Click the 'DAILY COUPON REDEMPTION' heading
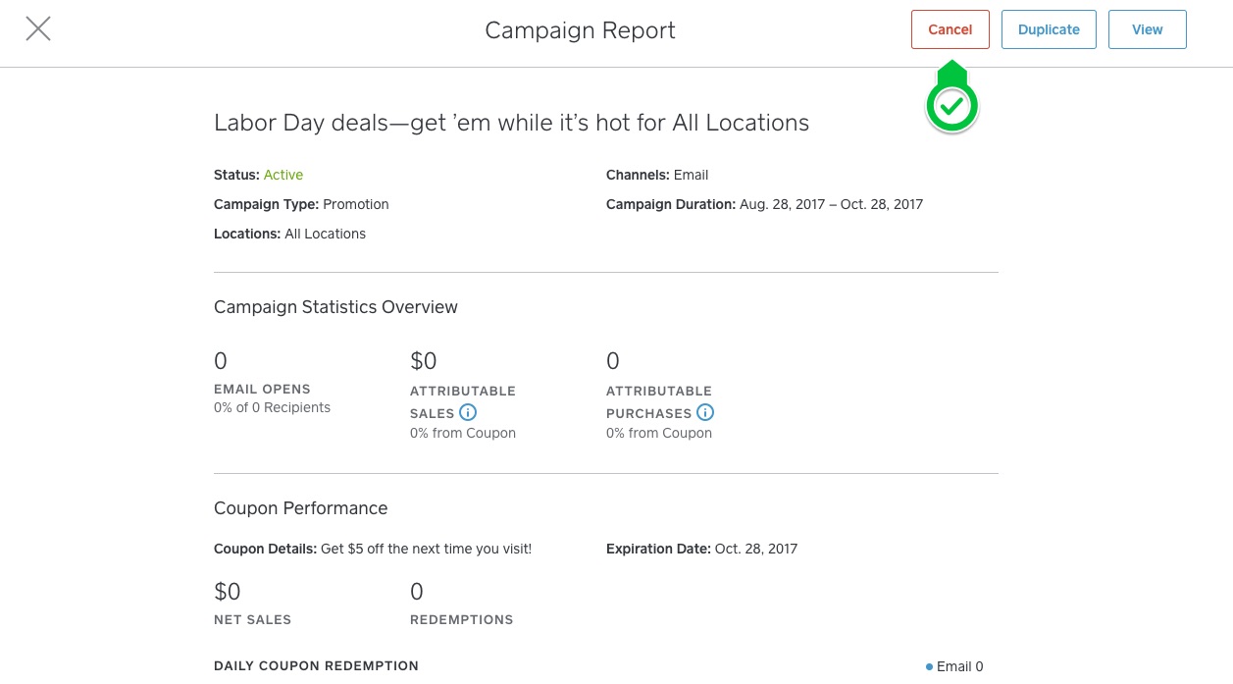The height and width of the screenshot is (684, 1233). [x=316, y=665]
